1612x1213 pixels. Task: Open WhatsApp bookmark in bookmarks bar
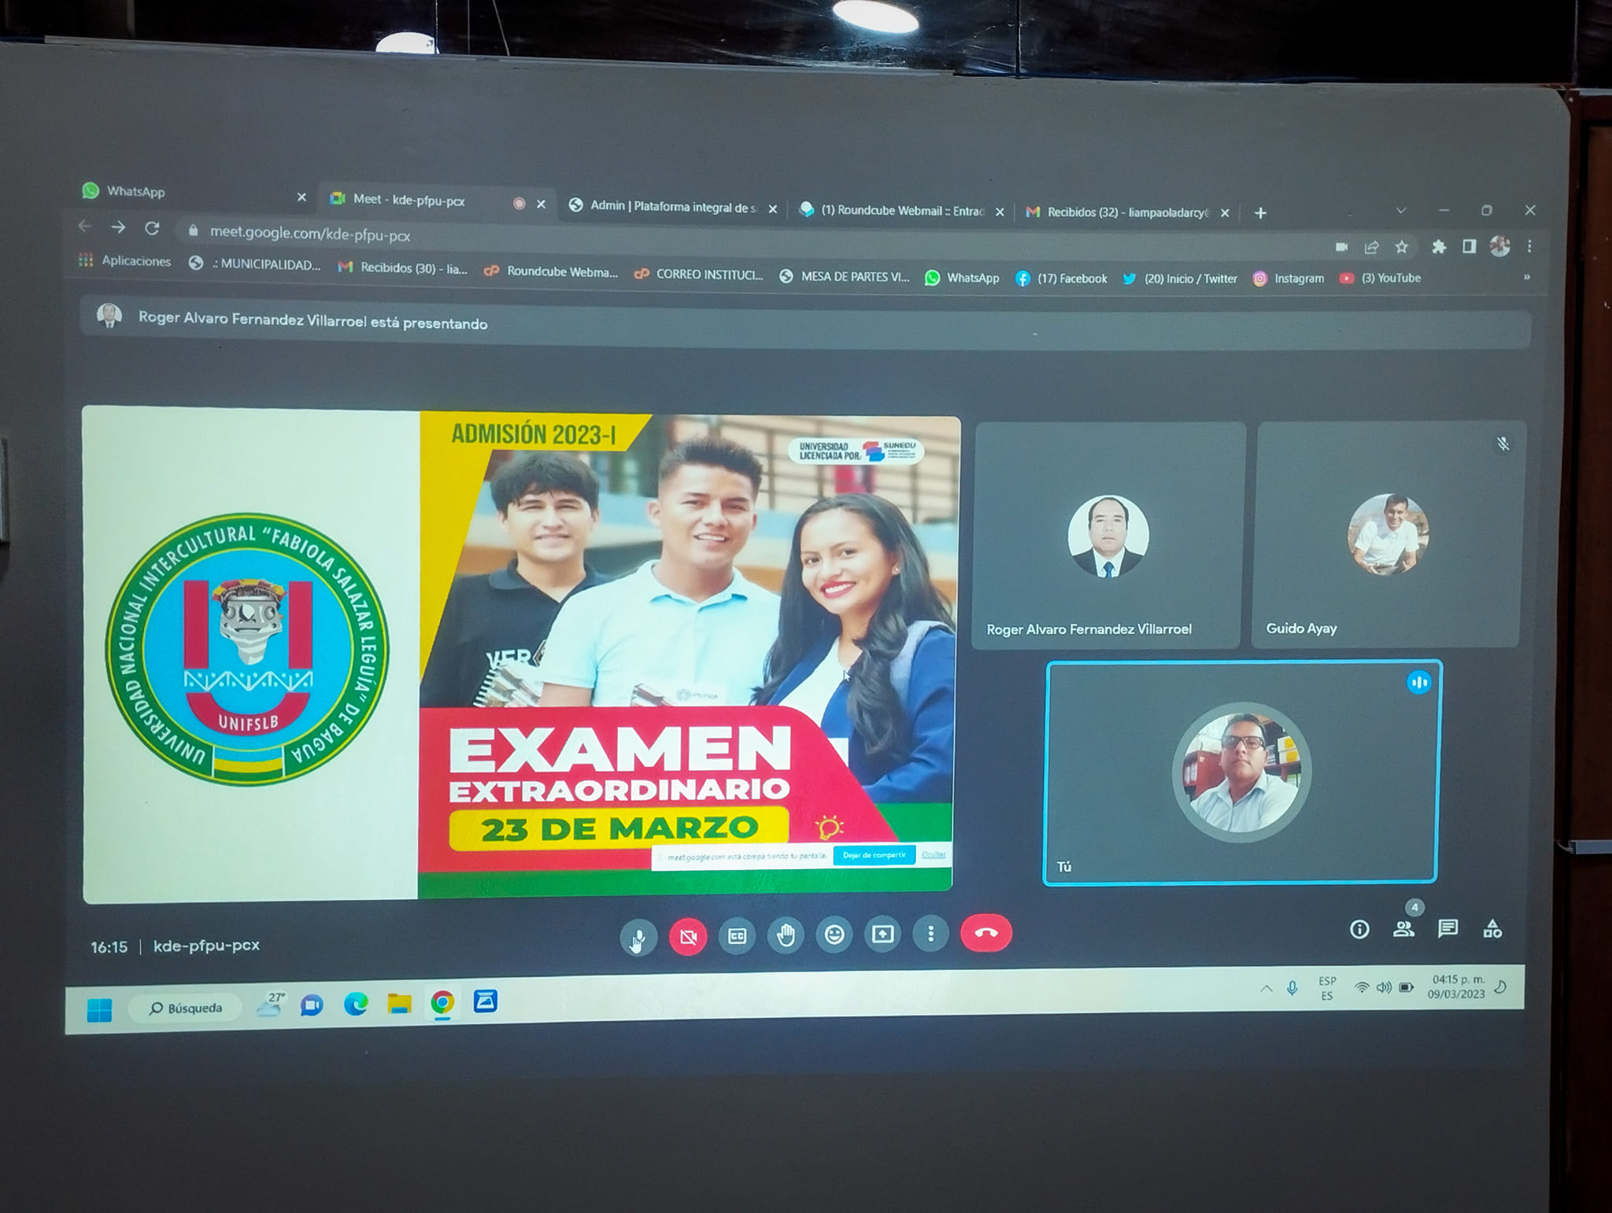point(962,278)
